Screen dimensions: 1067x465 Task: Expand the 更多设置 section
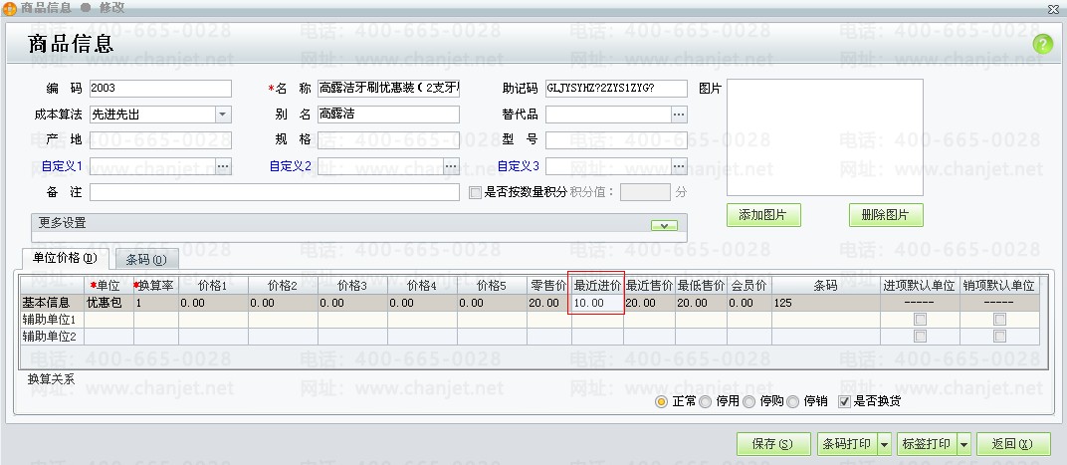click(x=663, y=225)
